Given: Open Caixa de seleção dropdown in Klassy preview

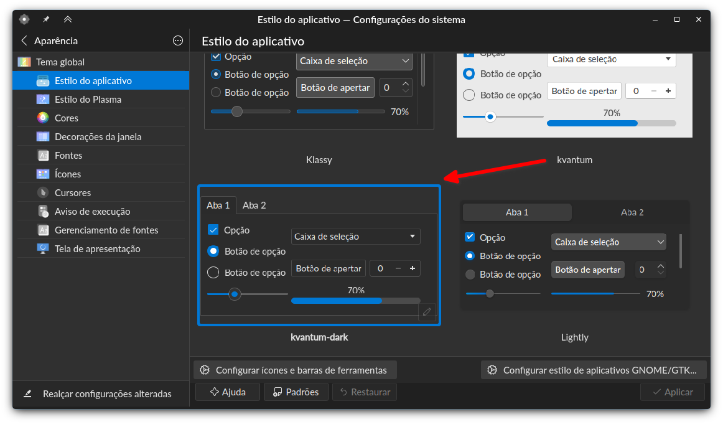Looking at the screenshot, I should click(353, 62).
